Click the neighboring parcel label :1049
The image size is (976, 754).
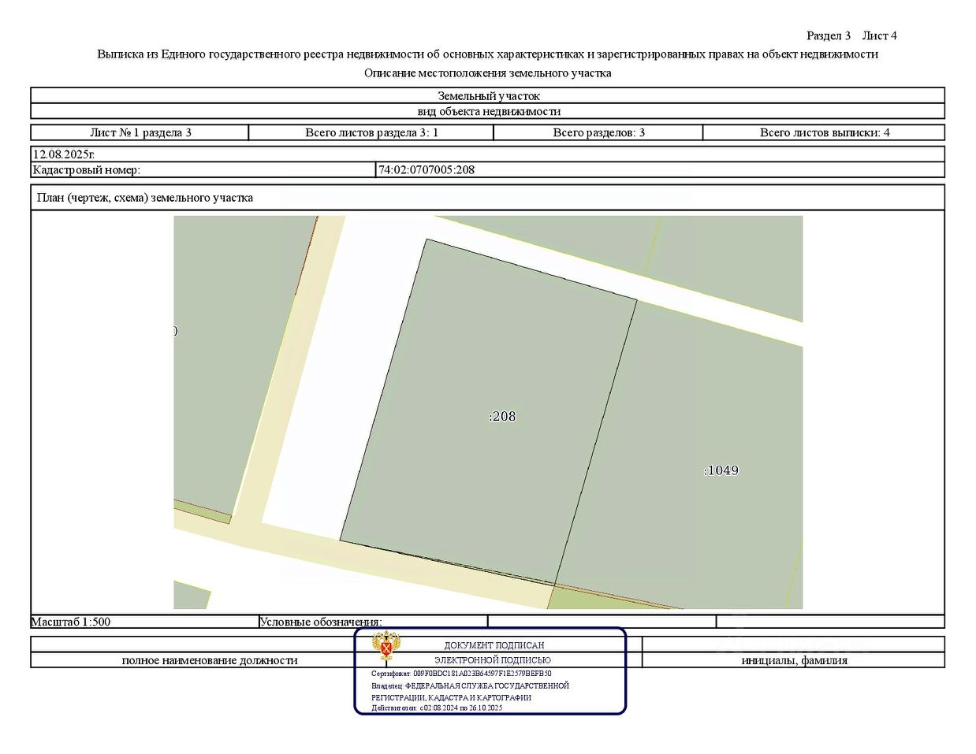(x=721, y=470)
